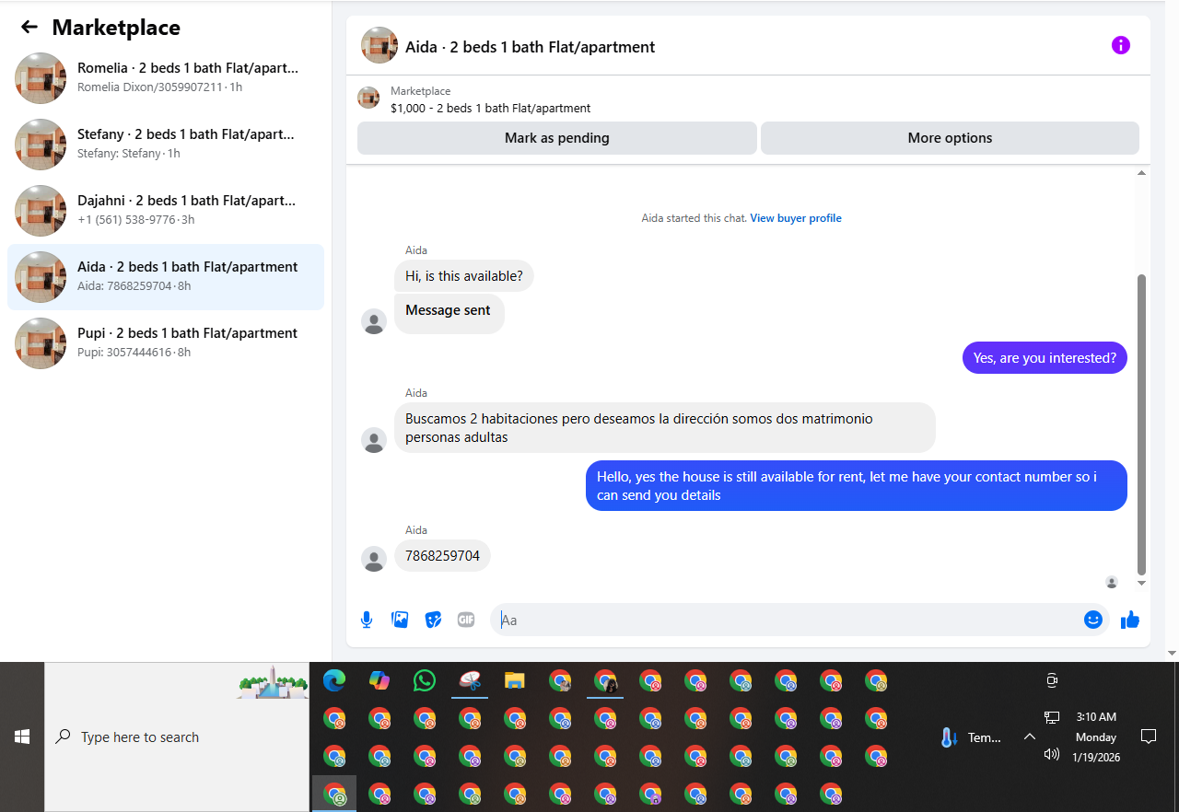Screen dimensions: 1179x812
Task: Click the "Hello, yes the house" message
Action: point(857,486)
